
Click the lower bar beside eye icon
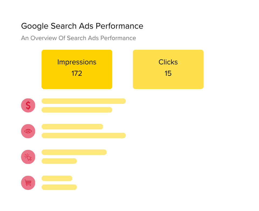tap(84, 136)
